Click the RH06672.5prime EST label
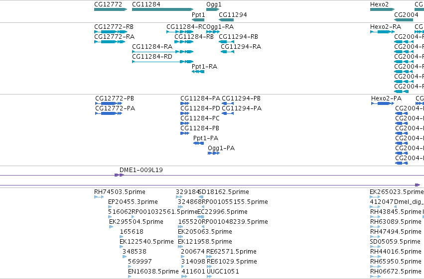This screenshot has height=279, width=424. 396,272
